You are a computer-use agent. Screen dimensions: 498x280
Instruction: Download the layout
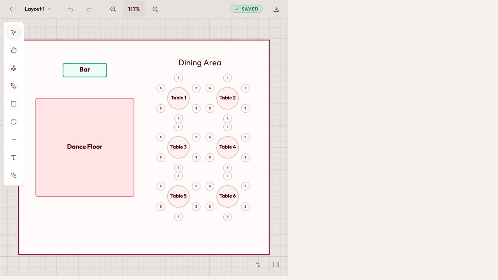(276, 9)
